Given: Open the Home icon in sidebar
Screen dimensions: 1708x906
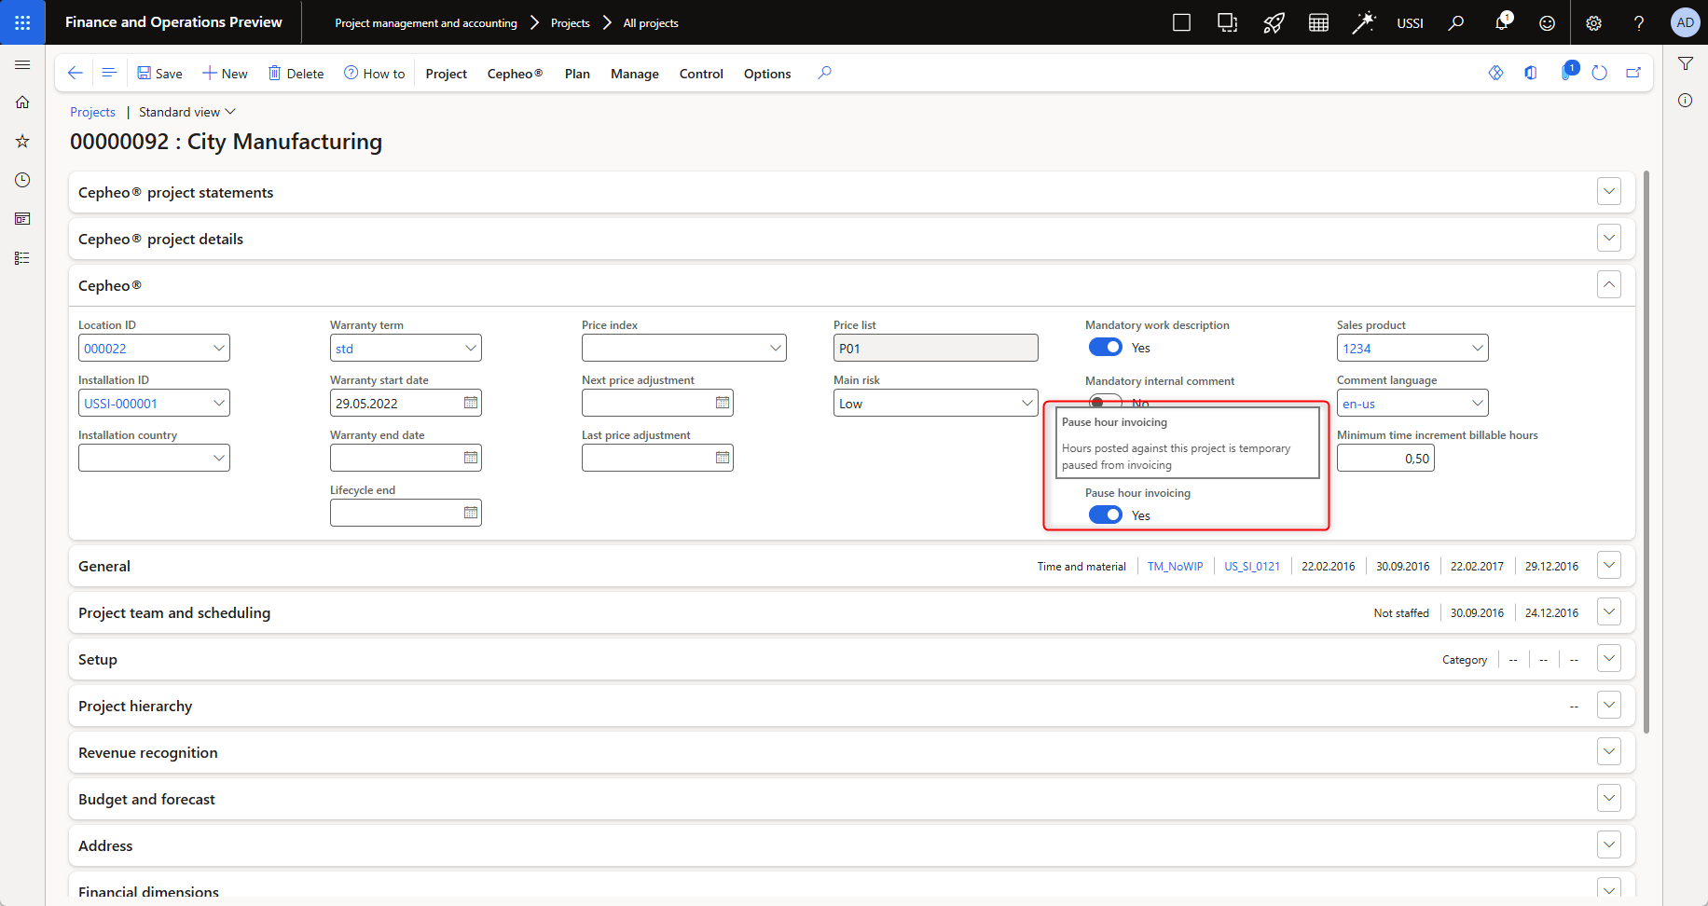Looking at the screenshot, I should [x=22, y=103].
